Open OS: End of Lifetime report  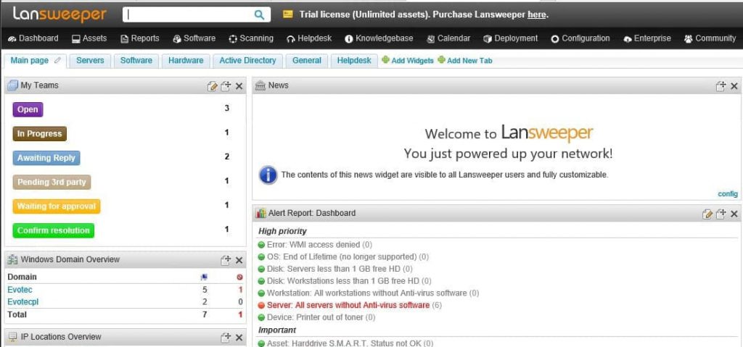click(342, 256)
